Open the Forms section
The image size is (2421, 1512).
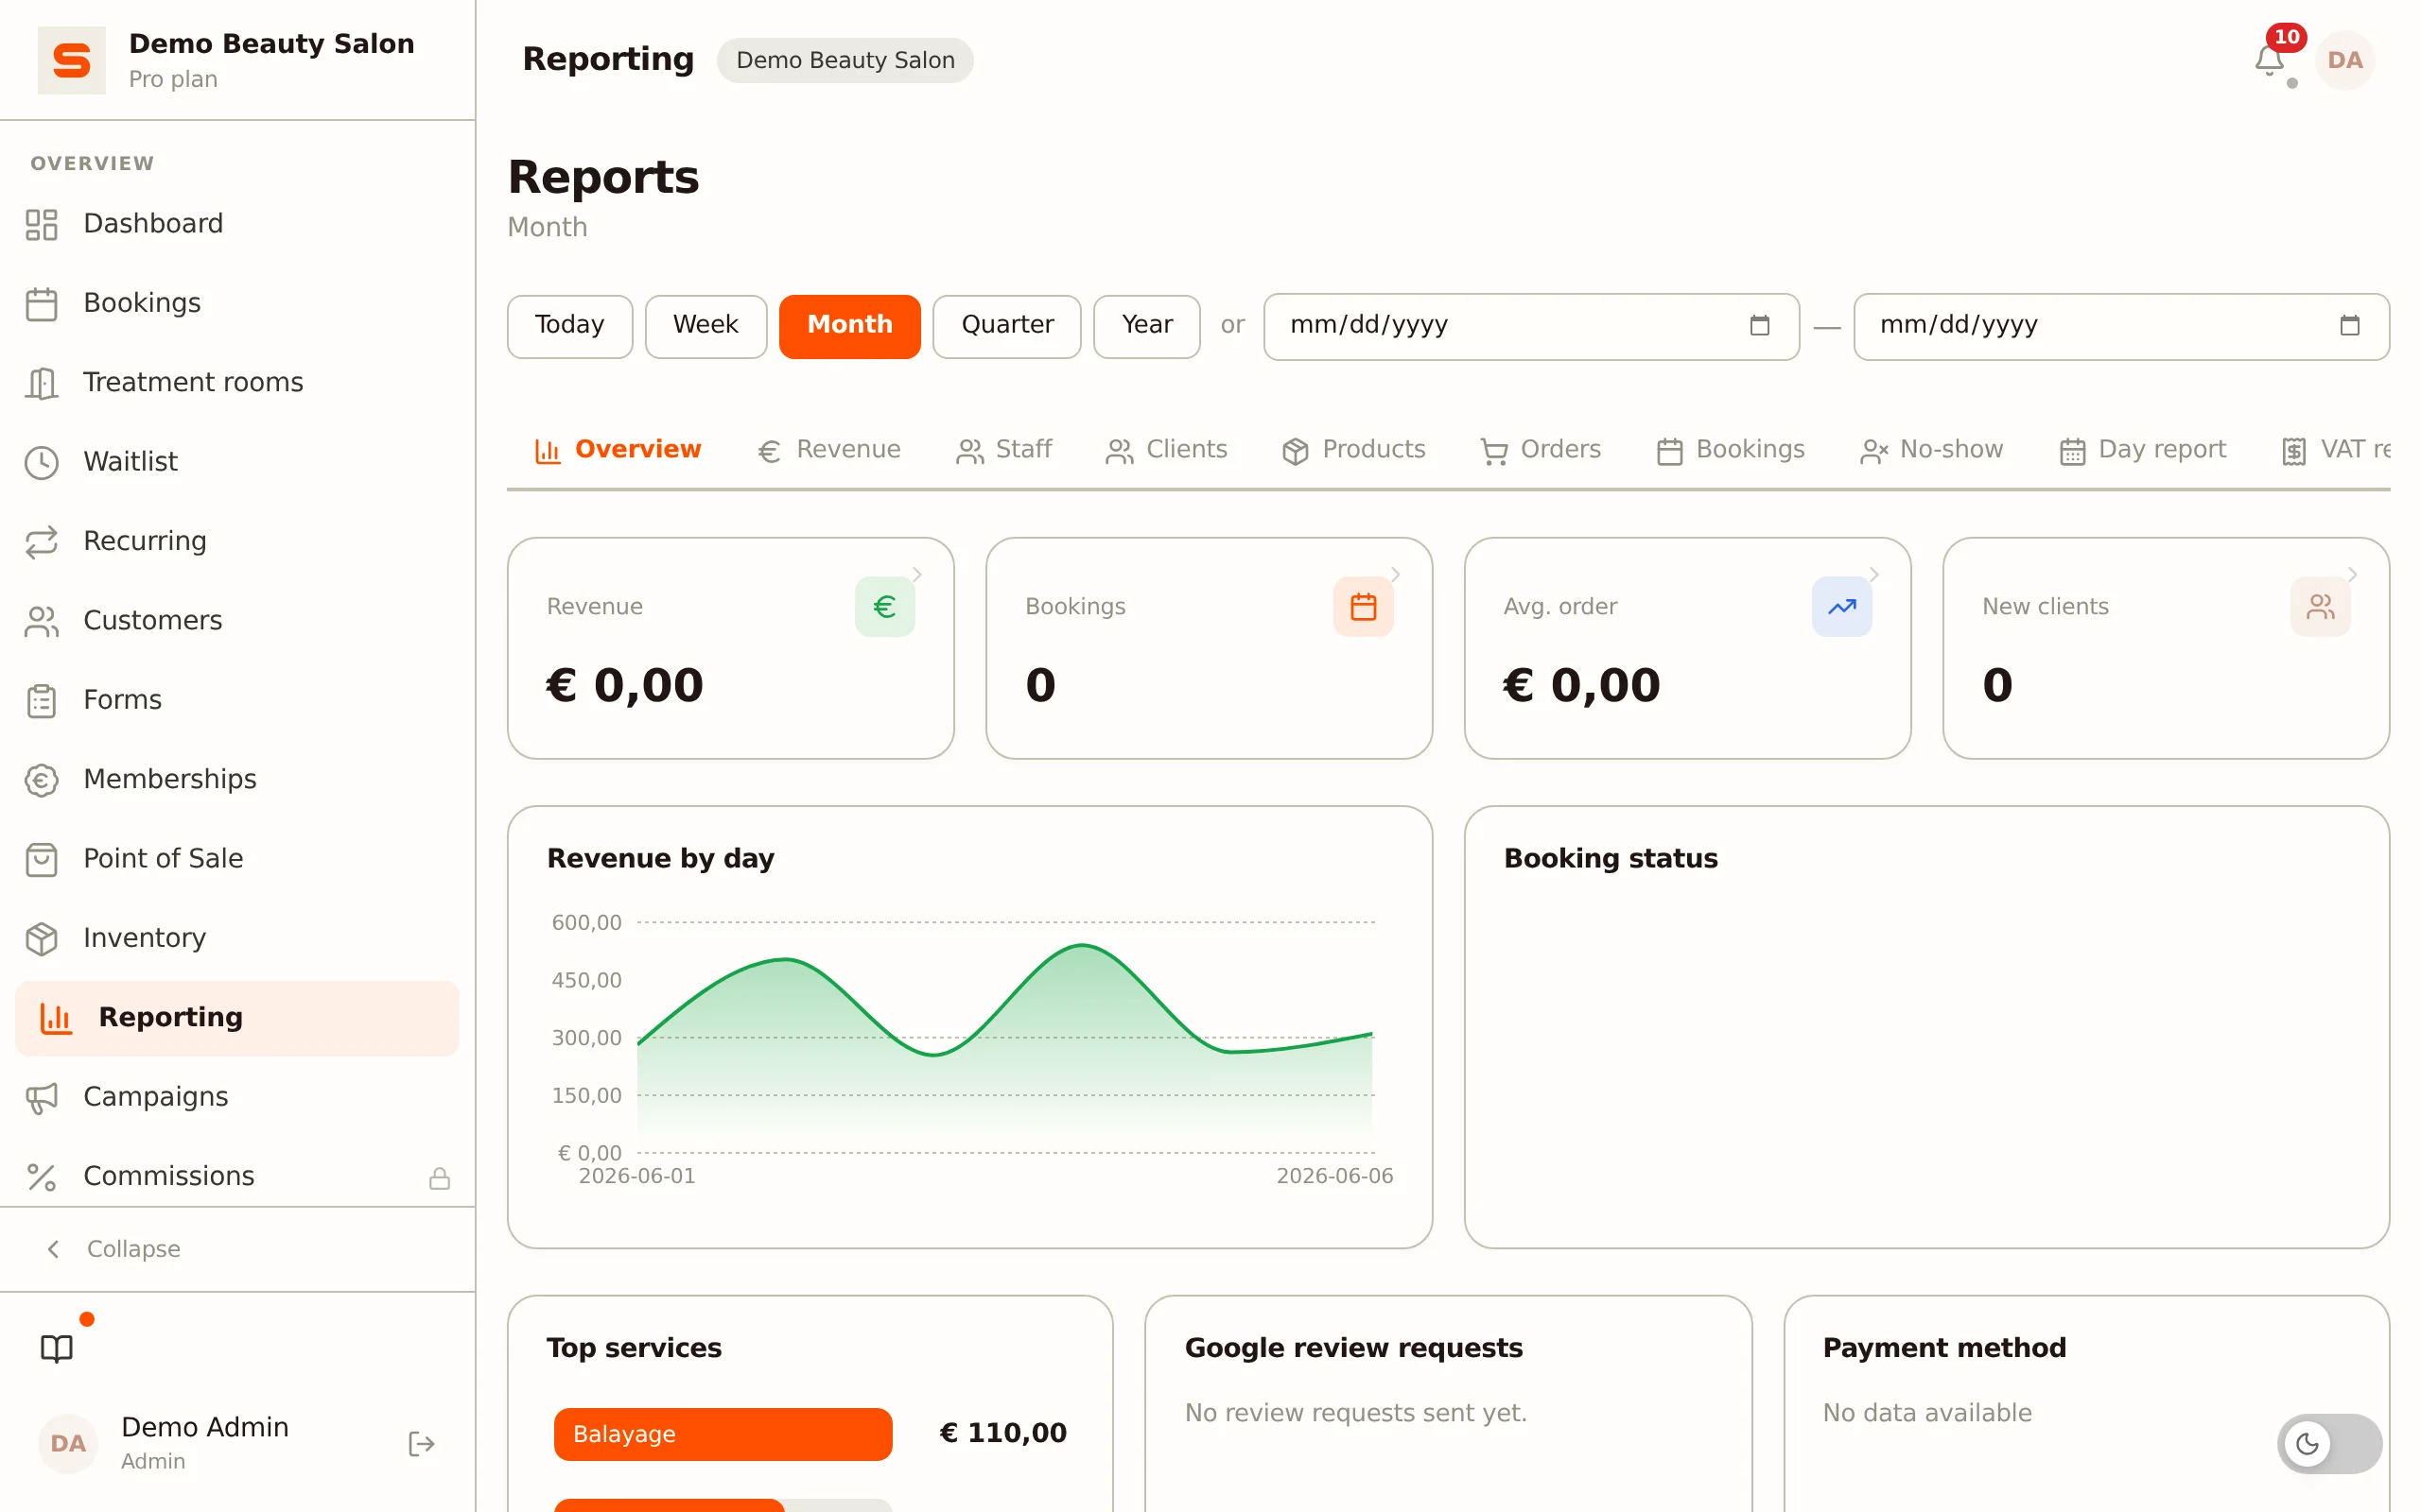click(237, 699)
